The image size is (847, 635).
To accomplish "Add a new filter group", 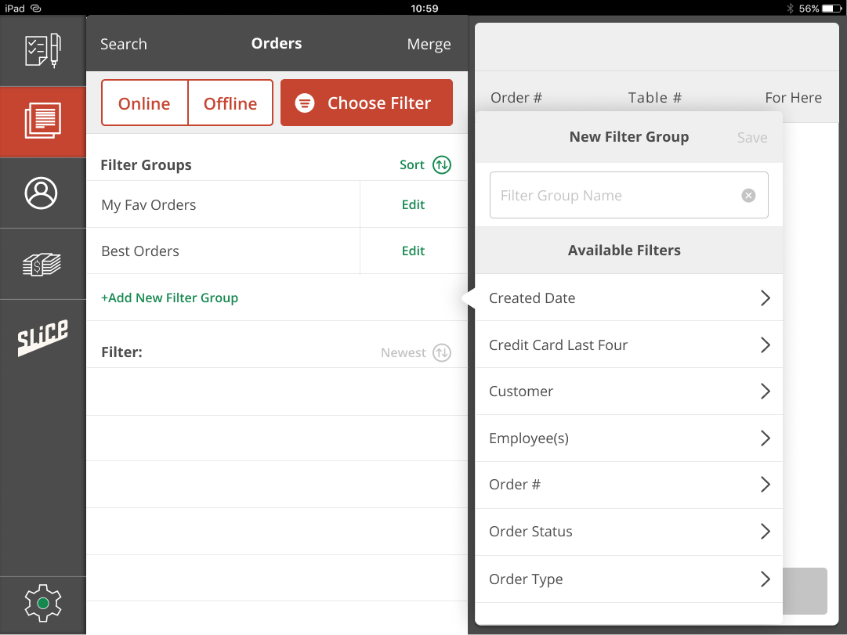I will (x=169, y=298).
